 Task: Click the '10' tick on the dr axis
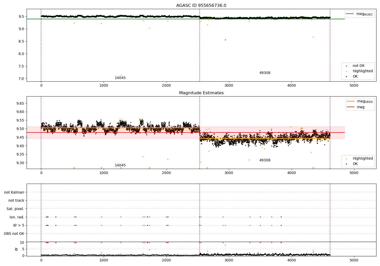(22, 243)
